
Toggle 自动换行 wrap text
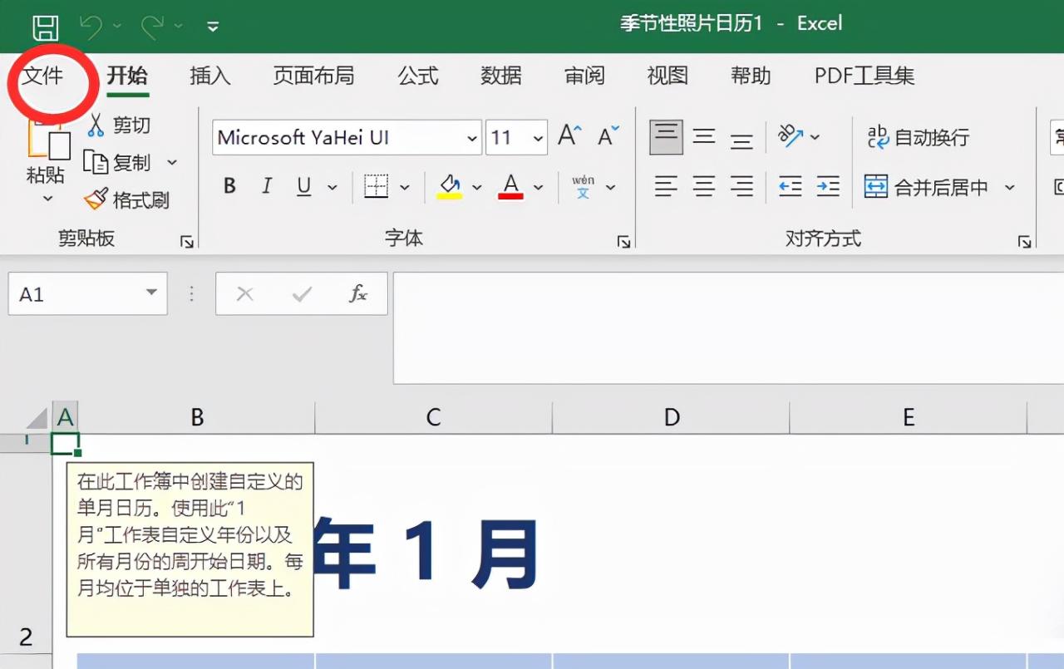(918, 137)
